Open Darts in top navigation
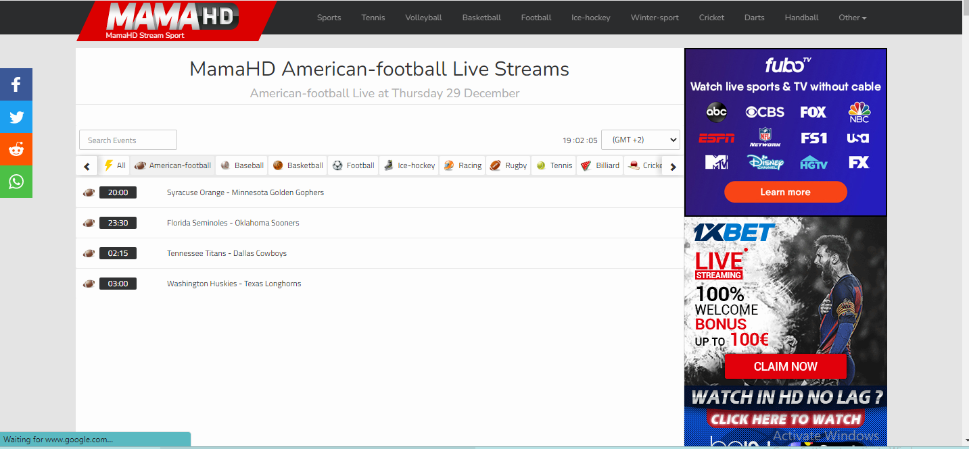 755,18
